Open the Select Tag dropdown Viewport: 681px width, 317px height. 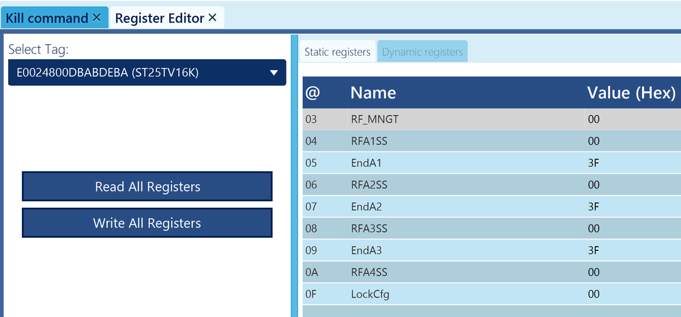(147, 73)
